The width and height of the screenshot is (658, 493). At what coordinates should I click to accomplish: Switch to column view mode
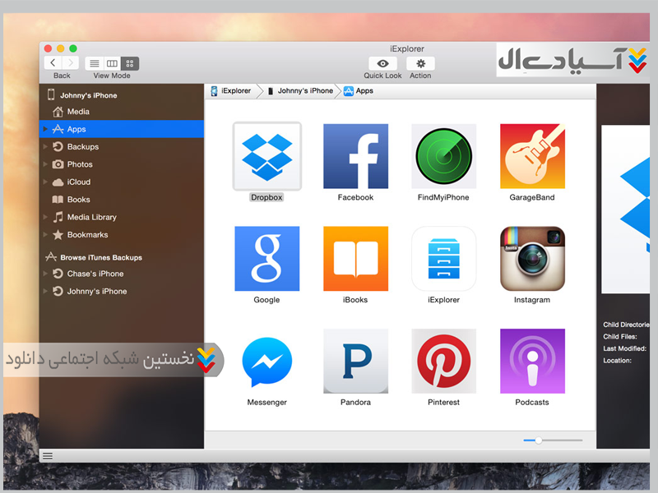coord(112,63)
